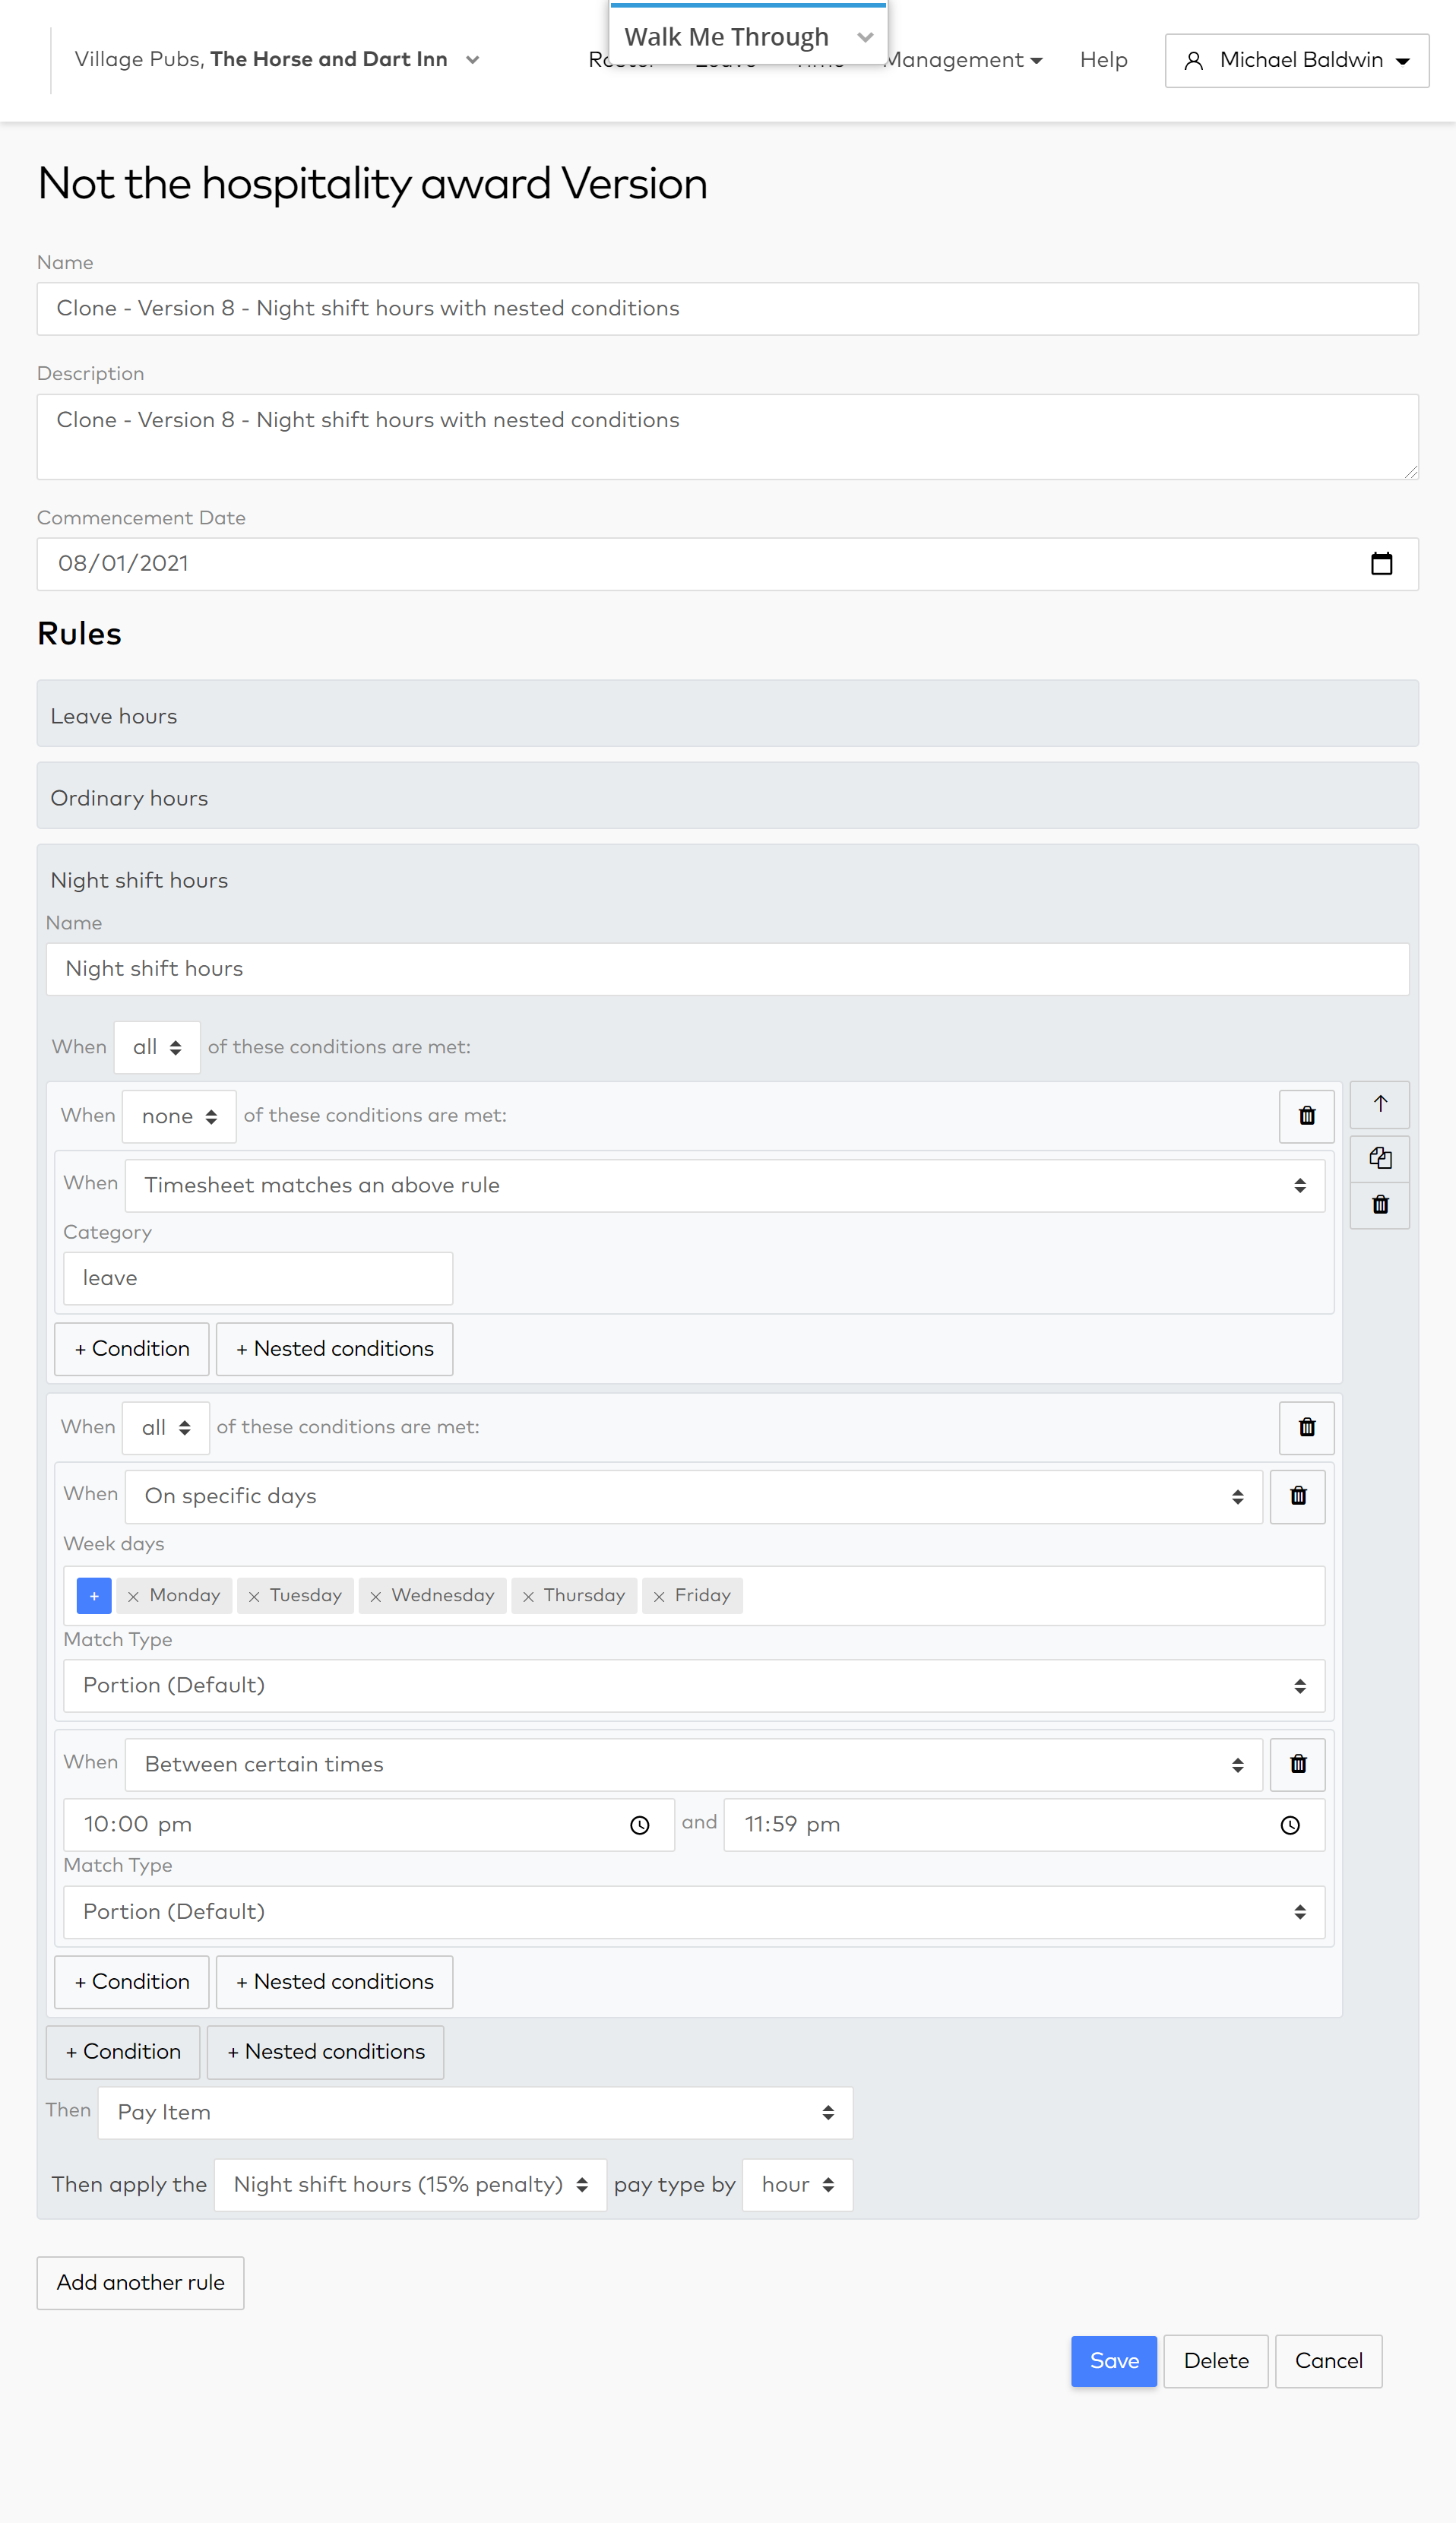Change nested 'all' selector above specific days
Image resolution: width=1456 pixels, height=2523 pixels.
166,1428
